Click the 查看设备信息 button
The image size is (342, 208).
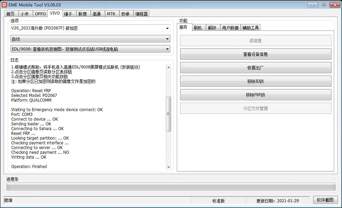tap(256, 54)
